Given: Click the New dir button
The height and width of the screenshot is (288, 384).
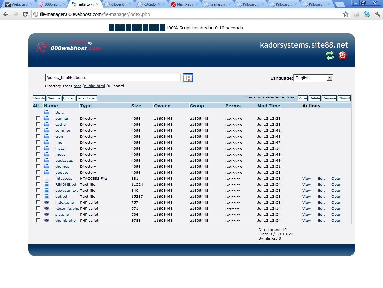Looking at the screenshot, I should (39, 98).
